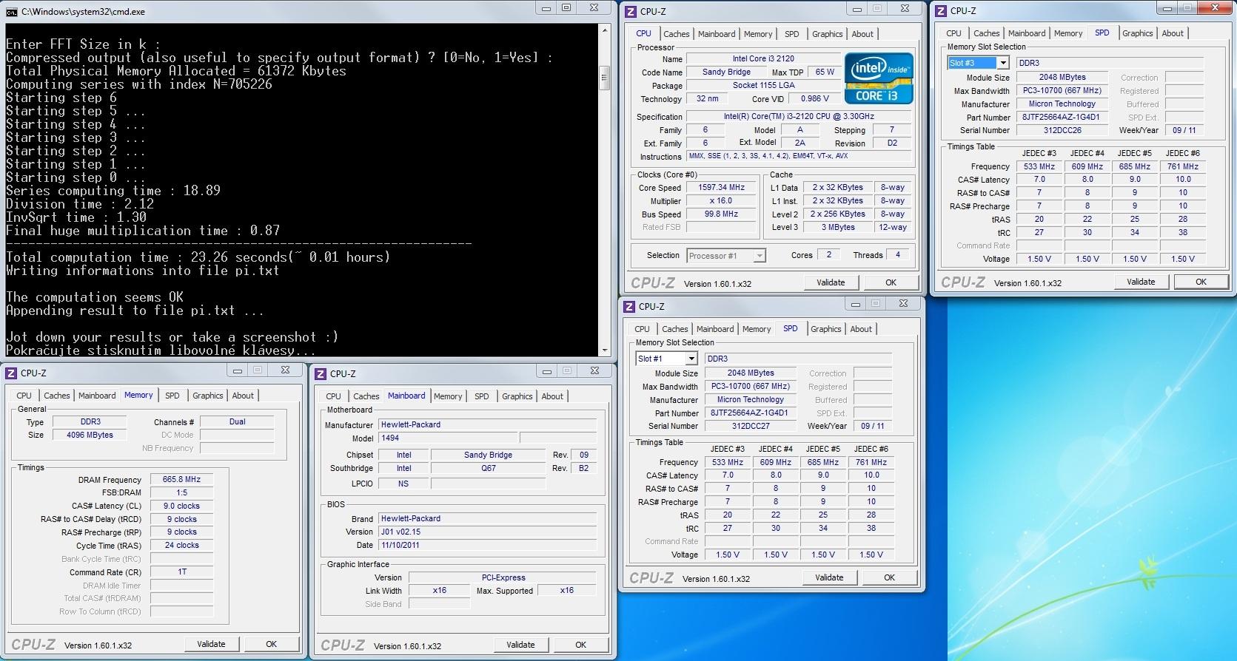Click the Z icon in Slot #1 SPD window

click(x=629, y=306)
